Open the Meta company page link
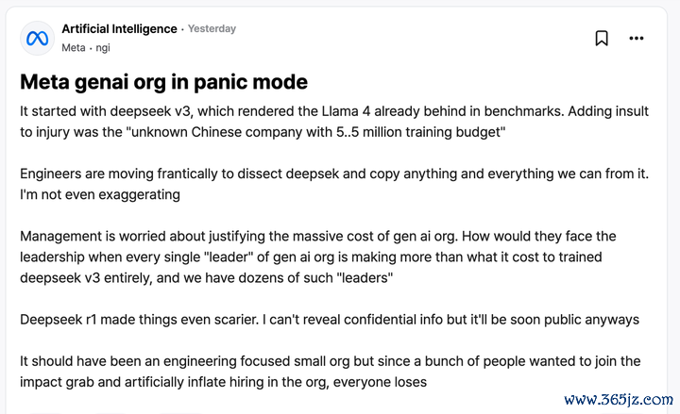Viewport: 680px width, 414px height. [74, 48]
